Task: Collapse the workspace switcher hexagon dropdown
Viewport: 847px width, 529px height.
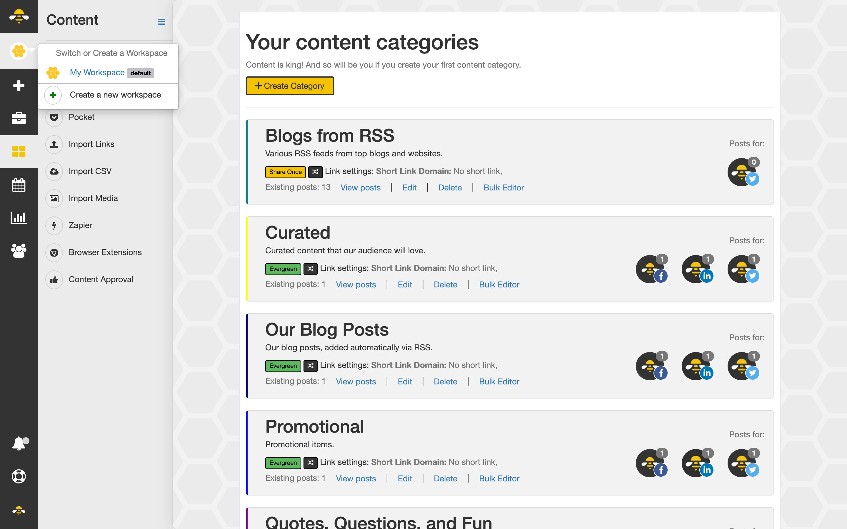Action: (x=19, y=51)
